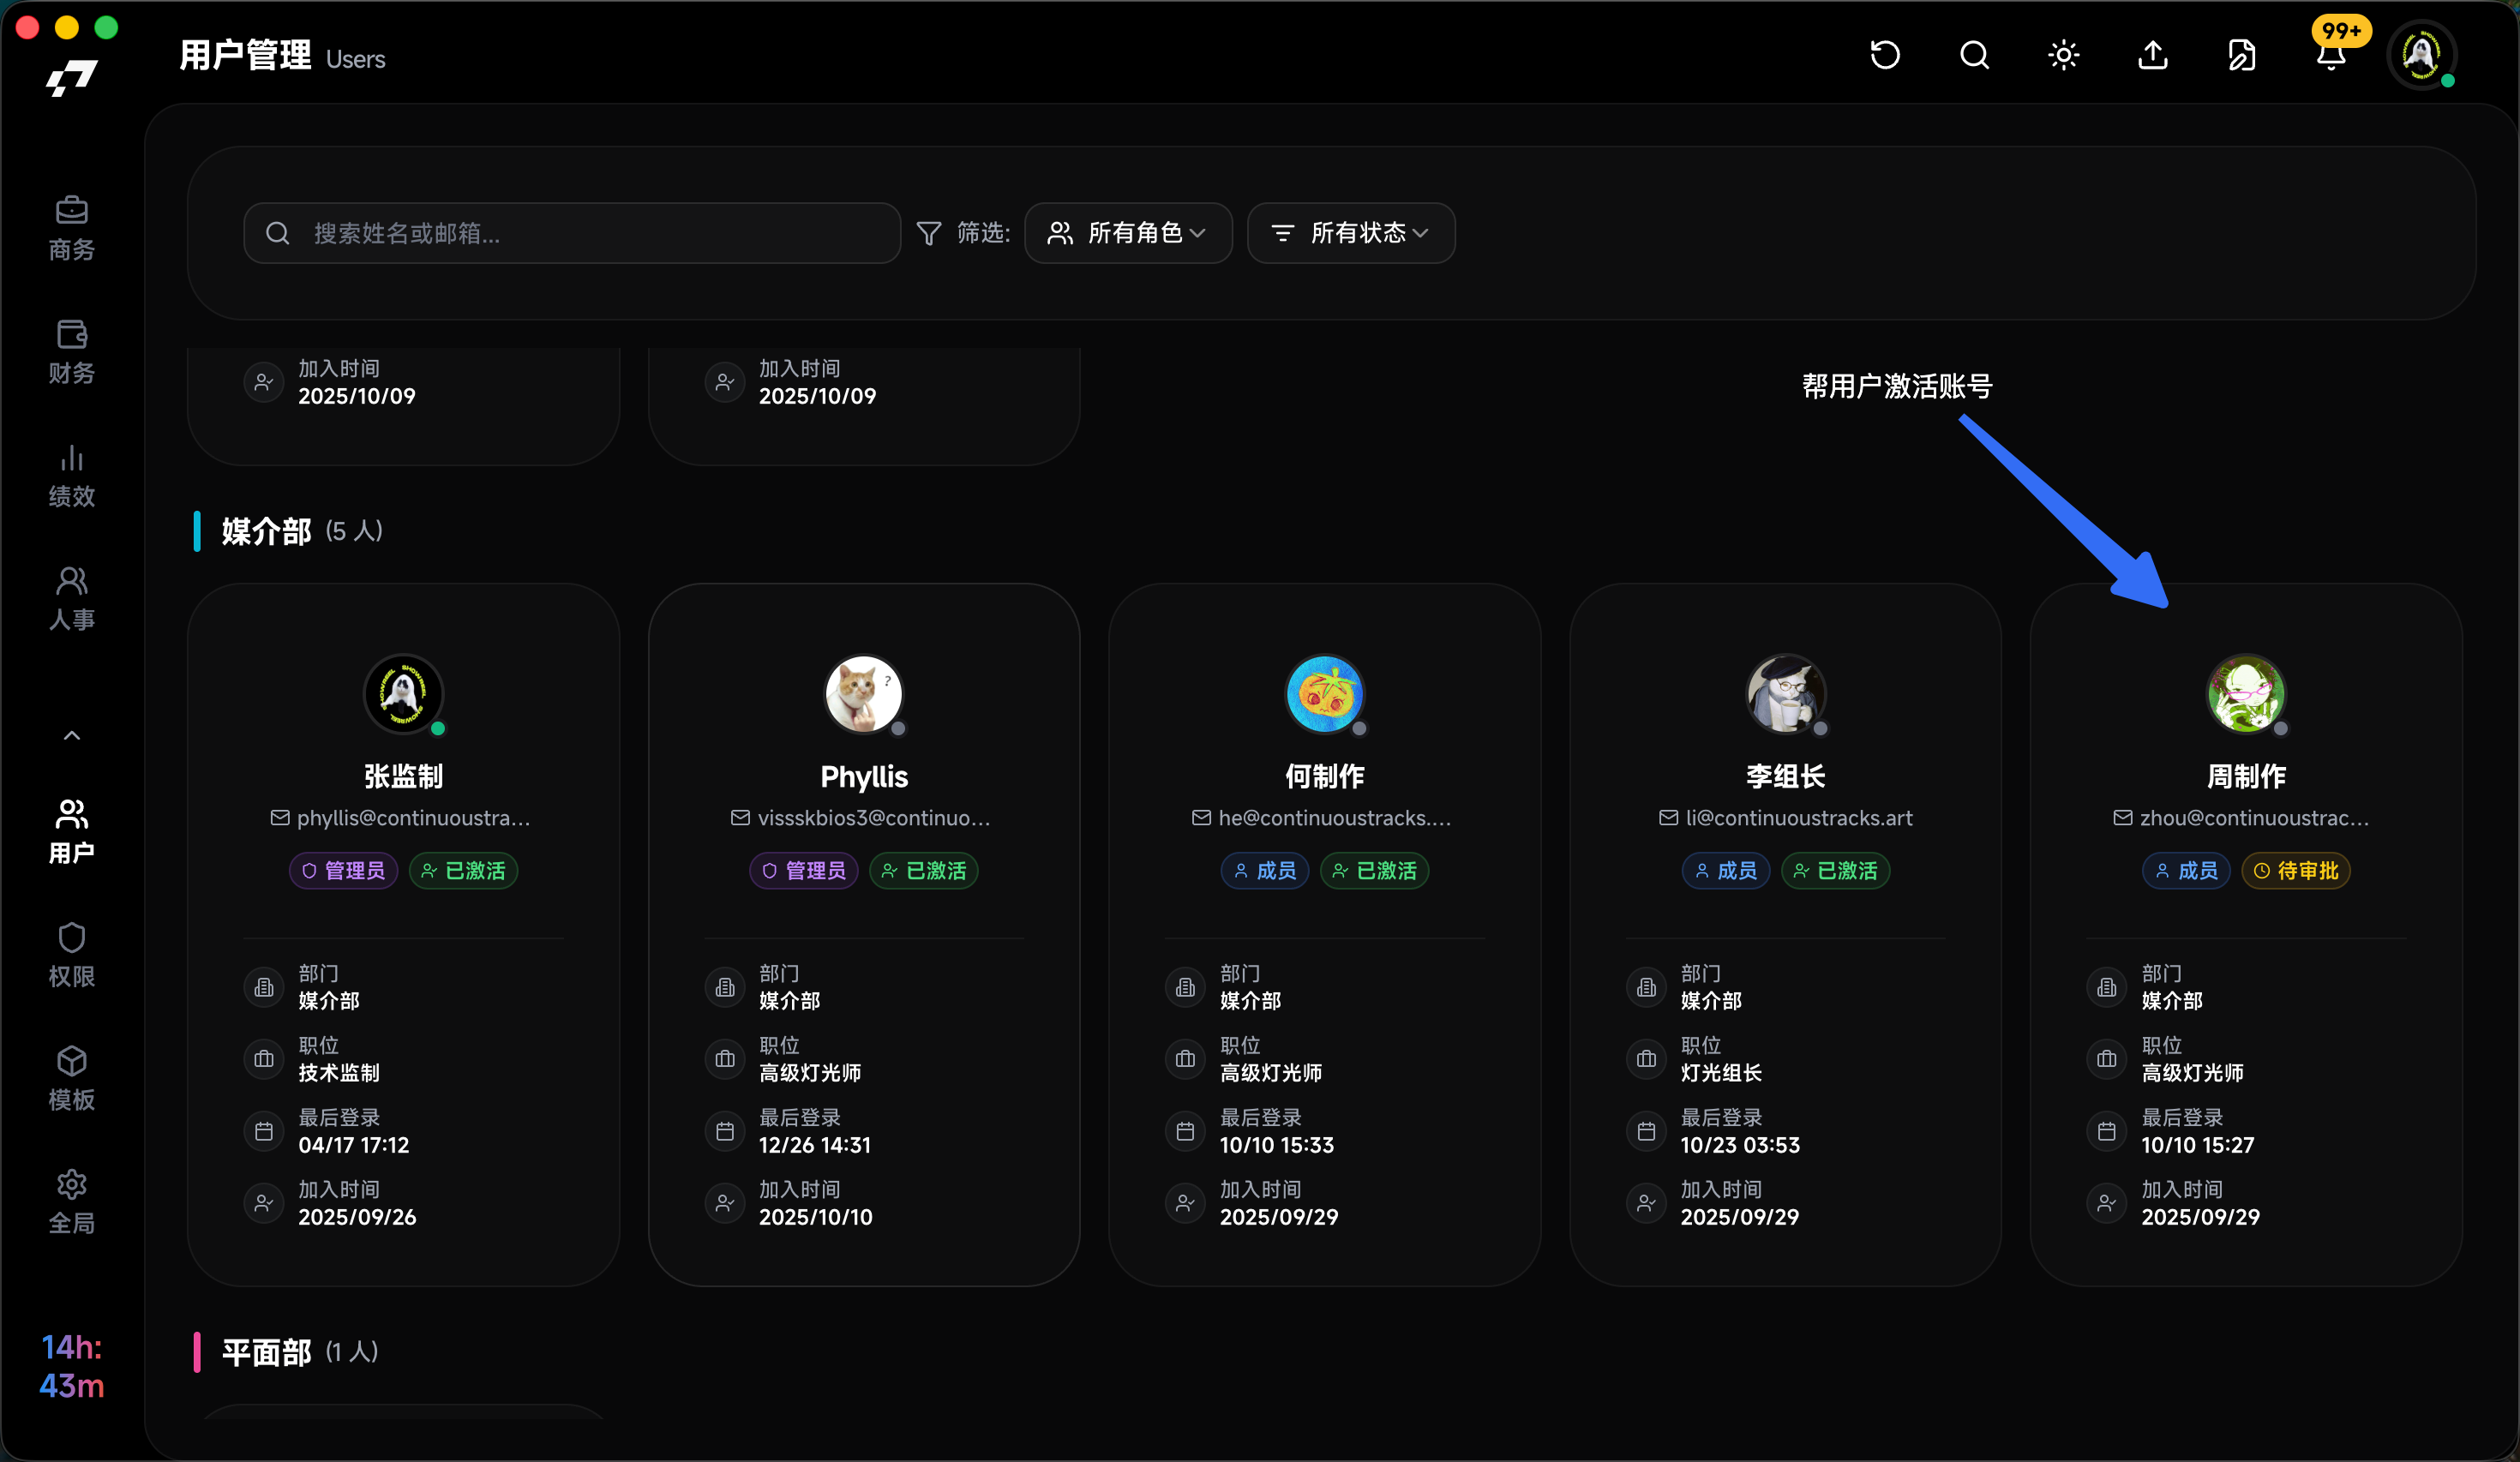Click 张监制's 已激活 badge
The height and width of the screenshot is (1462, 2520).
tap(463, 870)
